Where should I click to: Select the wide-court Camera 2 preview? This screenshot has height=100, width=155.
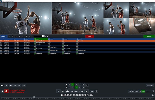[x=78, y=18]
